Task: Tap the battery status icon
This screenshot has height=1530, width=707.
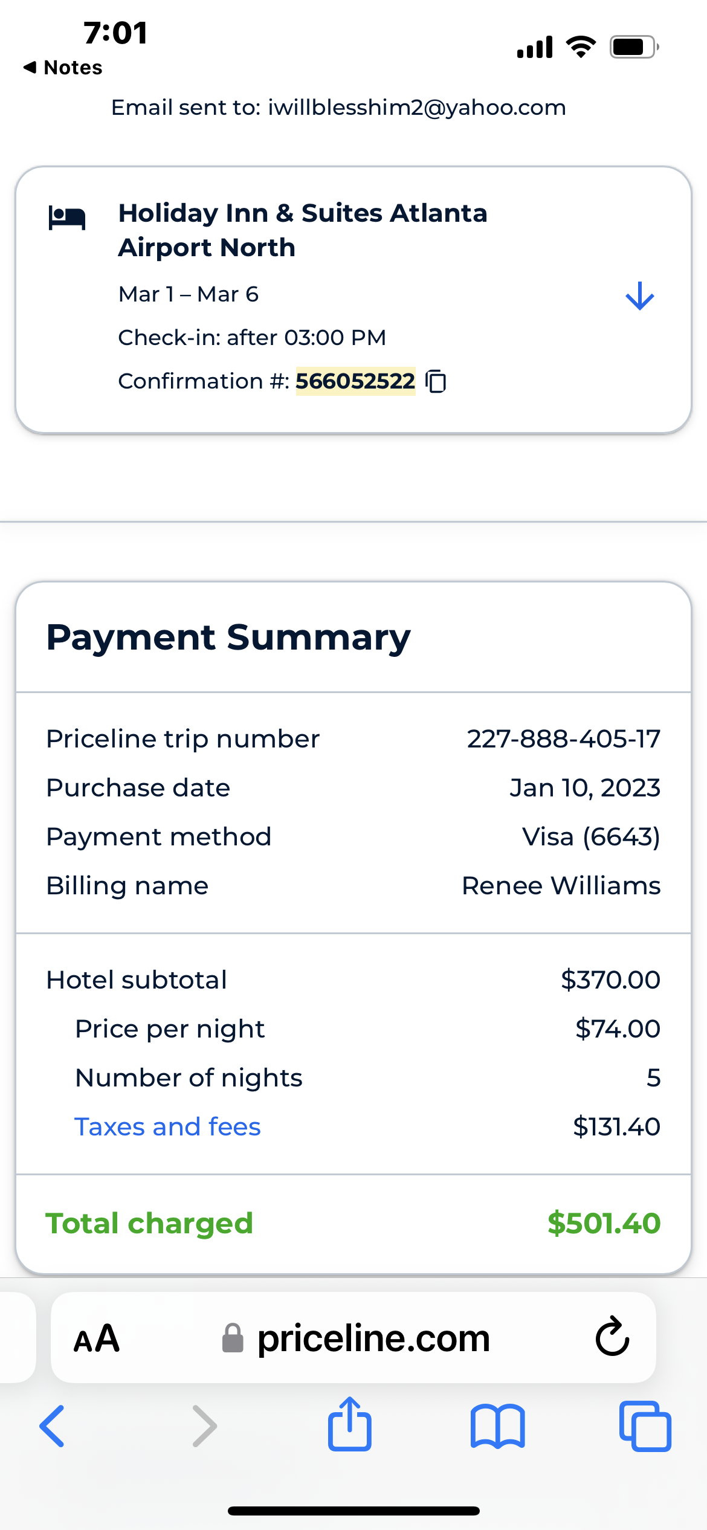Action: (633, 47)
